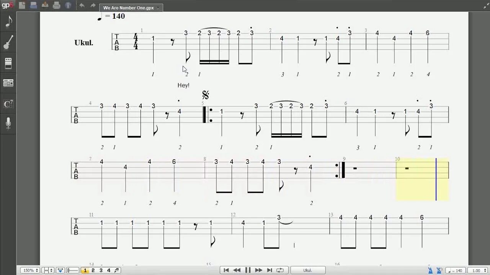
Task: Open the note edition panel
Action: (8, 22)
